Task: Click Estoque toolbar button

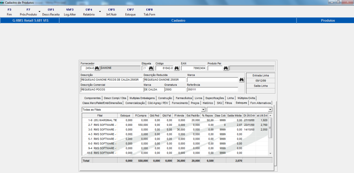Action: 130,12
